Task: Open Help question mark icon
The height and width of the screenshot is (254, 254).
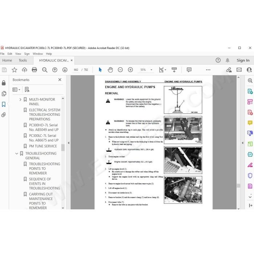Action: tap(218, 60)
